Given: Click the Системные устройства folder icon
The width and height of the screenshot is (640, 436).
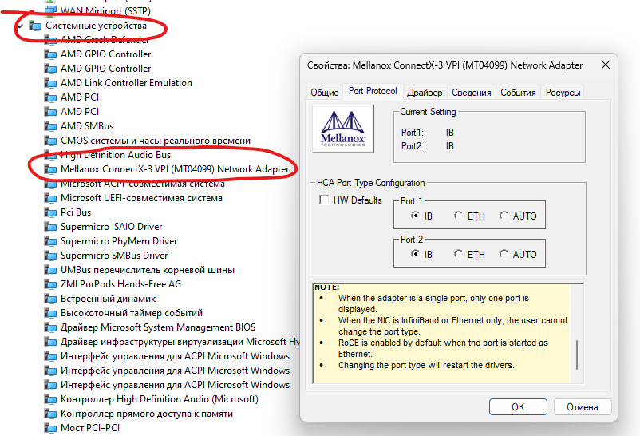Looking at the screenshot, I should [x=35, y=26].
